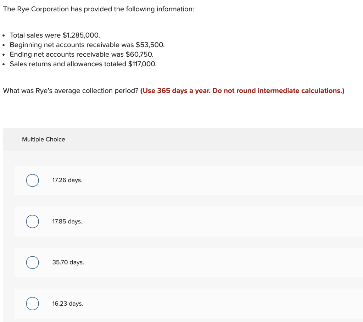Click the Sales returns and allowances line

pyautogui.click(x=83, y=64)
